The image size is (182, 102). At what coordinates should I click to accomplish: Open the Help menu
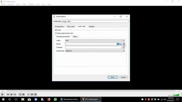(49, 5)
